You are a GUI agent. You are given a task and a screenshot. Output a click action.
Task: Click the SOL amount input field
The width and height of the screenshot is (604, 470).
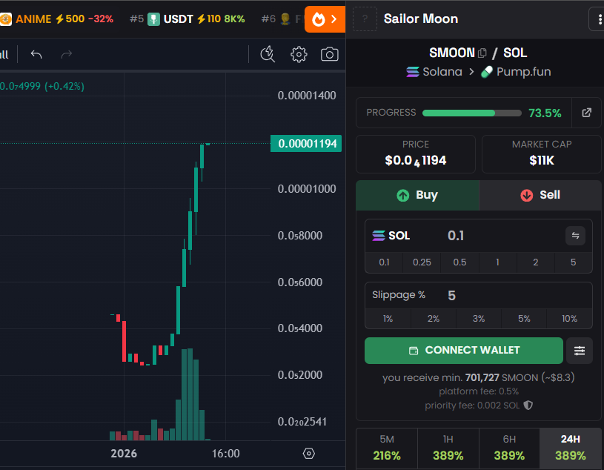[x=456, y=236]
